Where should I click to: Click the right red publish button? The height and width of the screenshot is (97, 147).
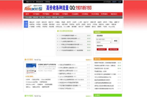(x=113, y=49)
